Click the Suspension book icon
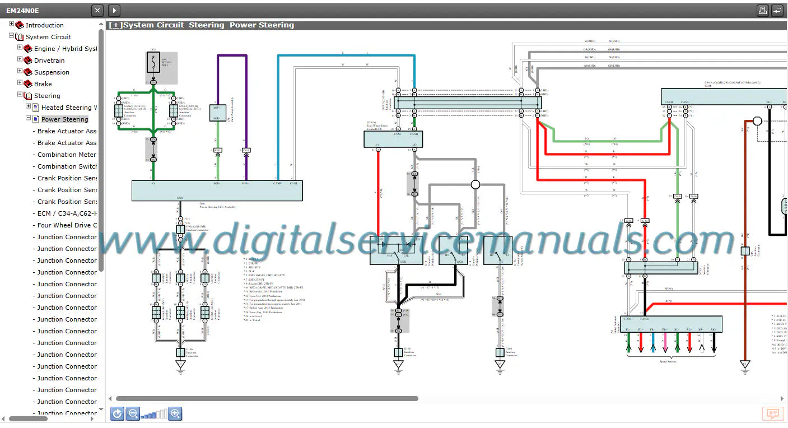This screenshot has width=788, height=428. click(28, 72)
